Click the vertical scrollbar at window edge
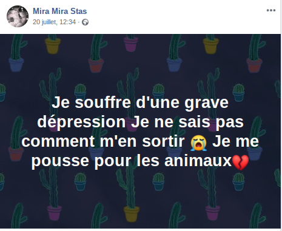The image size is (282, 231). coord(281,115)
